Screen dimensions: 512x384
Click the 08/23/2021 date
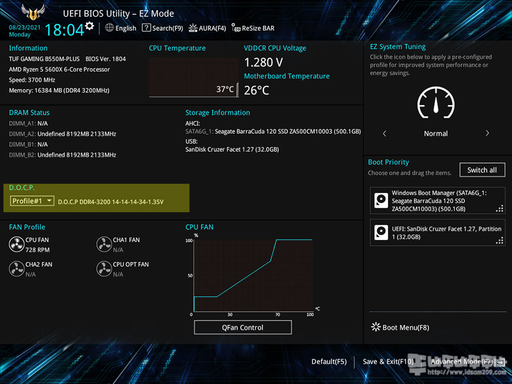(25, 27)
